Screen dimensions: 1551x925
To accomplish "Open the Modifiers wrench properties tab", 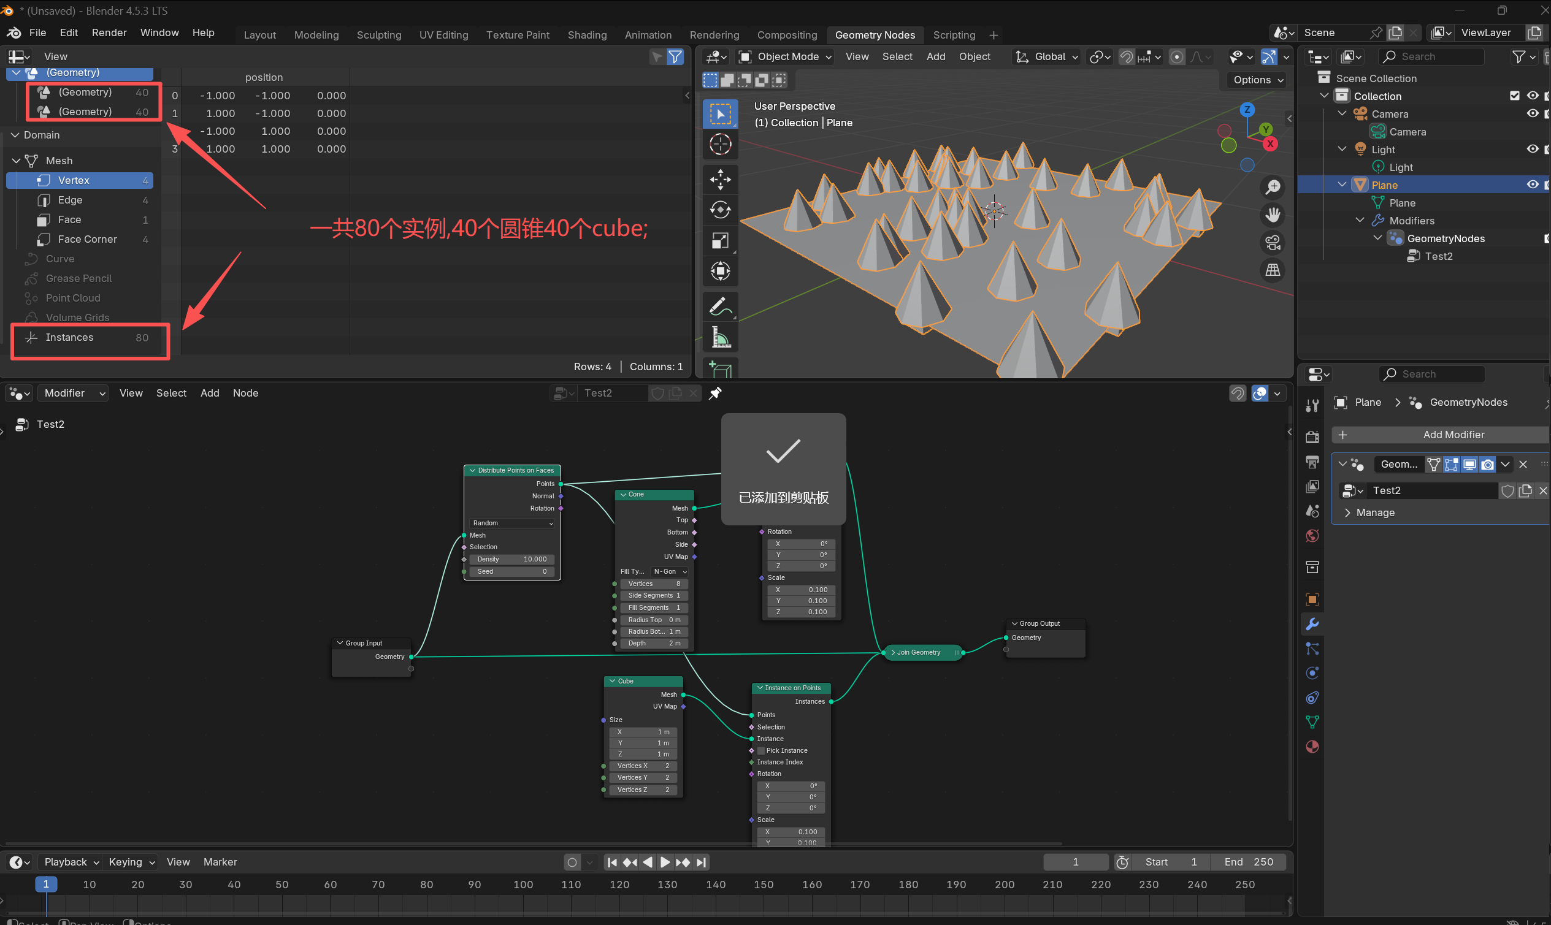I will pos(1312,624).
